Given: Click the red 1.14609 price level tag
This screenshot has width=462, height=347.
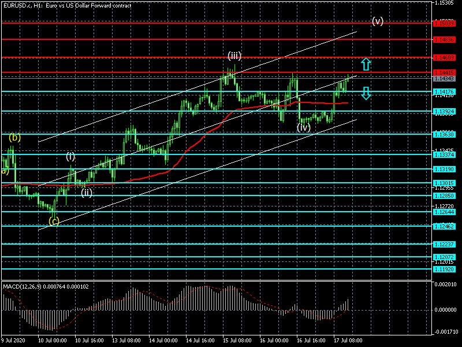Looking at the screenshot, I should (444, 57).
